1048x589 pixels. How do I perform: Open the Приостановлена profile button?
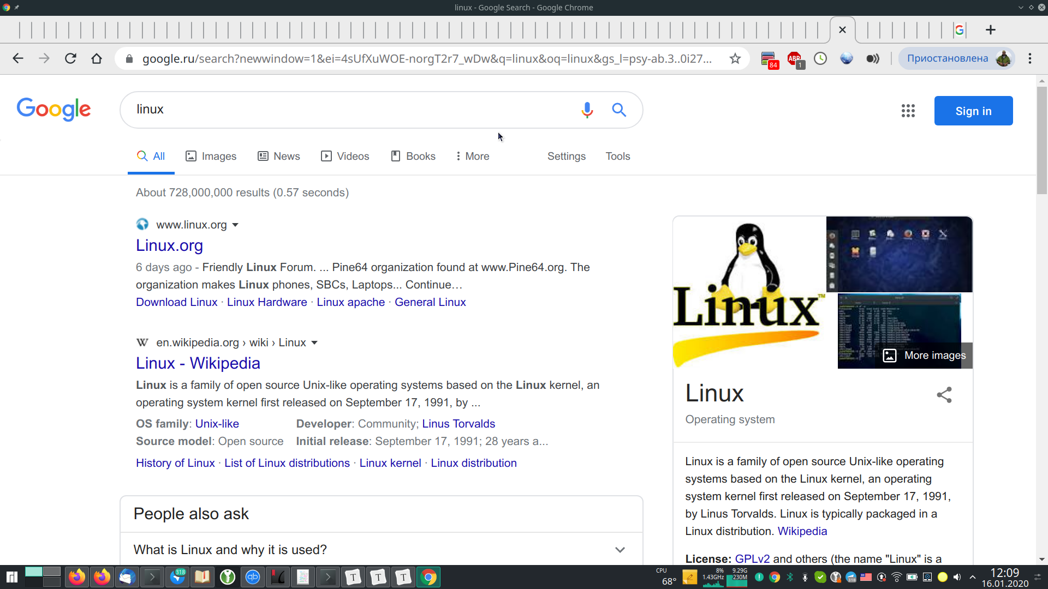pyautogui.click(x=957, y=58)
